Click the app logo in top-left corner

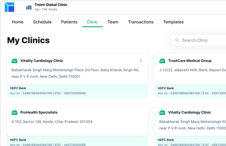[x=9, y=7]
